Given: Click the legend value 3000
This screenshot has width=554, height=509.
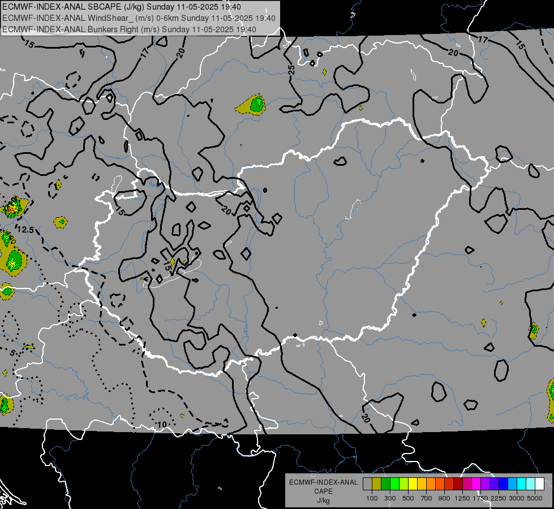Looking at the screenshot, I should [x=517, y=498].
